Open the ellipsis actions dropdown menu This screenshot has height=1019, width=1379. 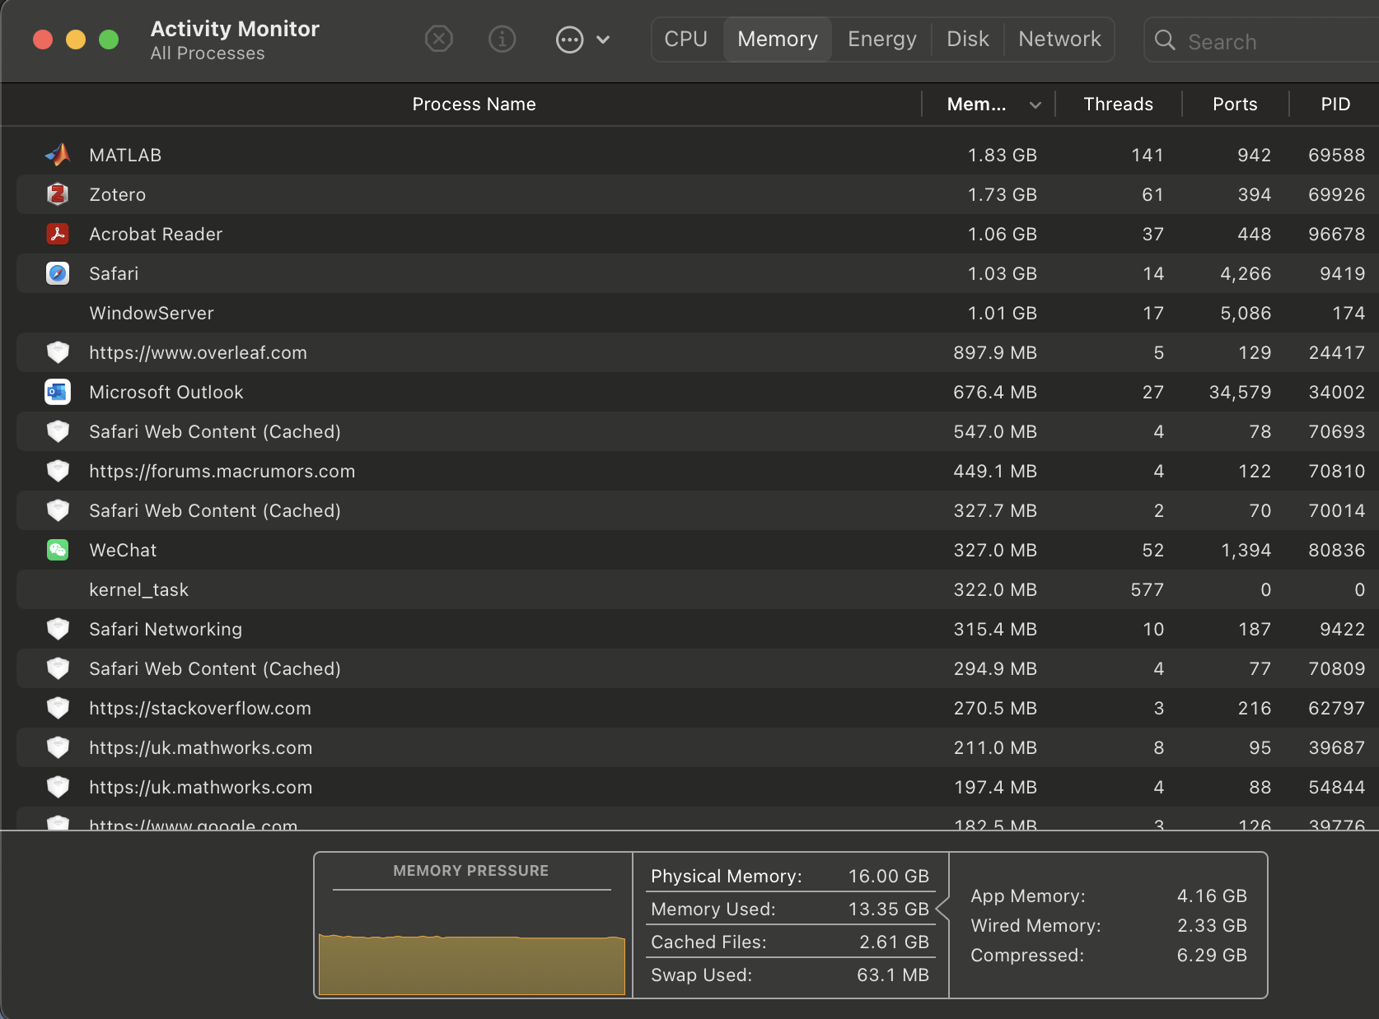pos(582,40)
